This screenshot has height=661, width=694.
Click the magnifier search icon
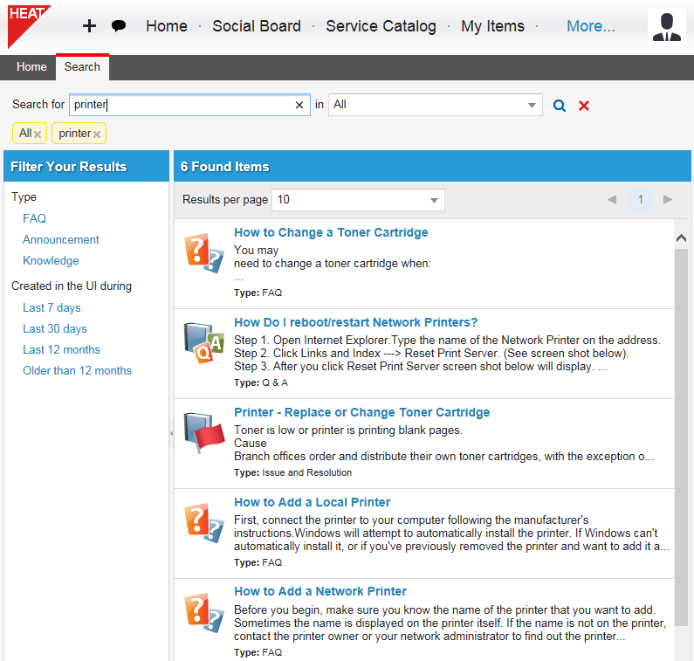pyautogui.click(x=559, y=106)
